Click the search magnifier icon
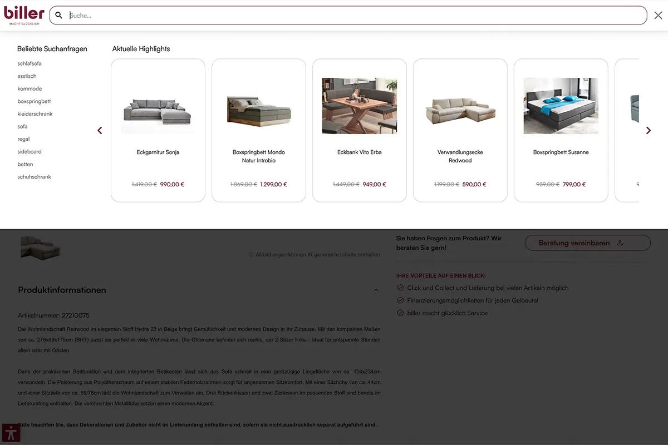 (x=59, y=15)
